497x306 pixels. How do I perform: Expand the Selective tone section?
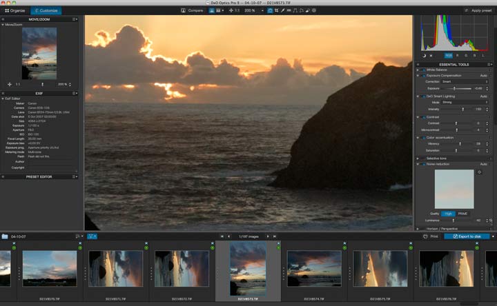[x=418, y=159]
